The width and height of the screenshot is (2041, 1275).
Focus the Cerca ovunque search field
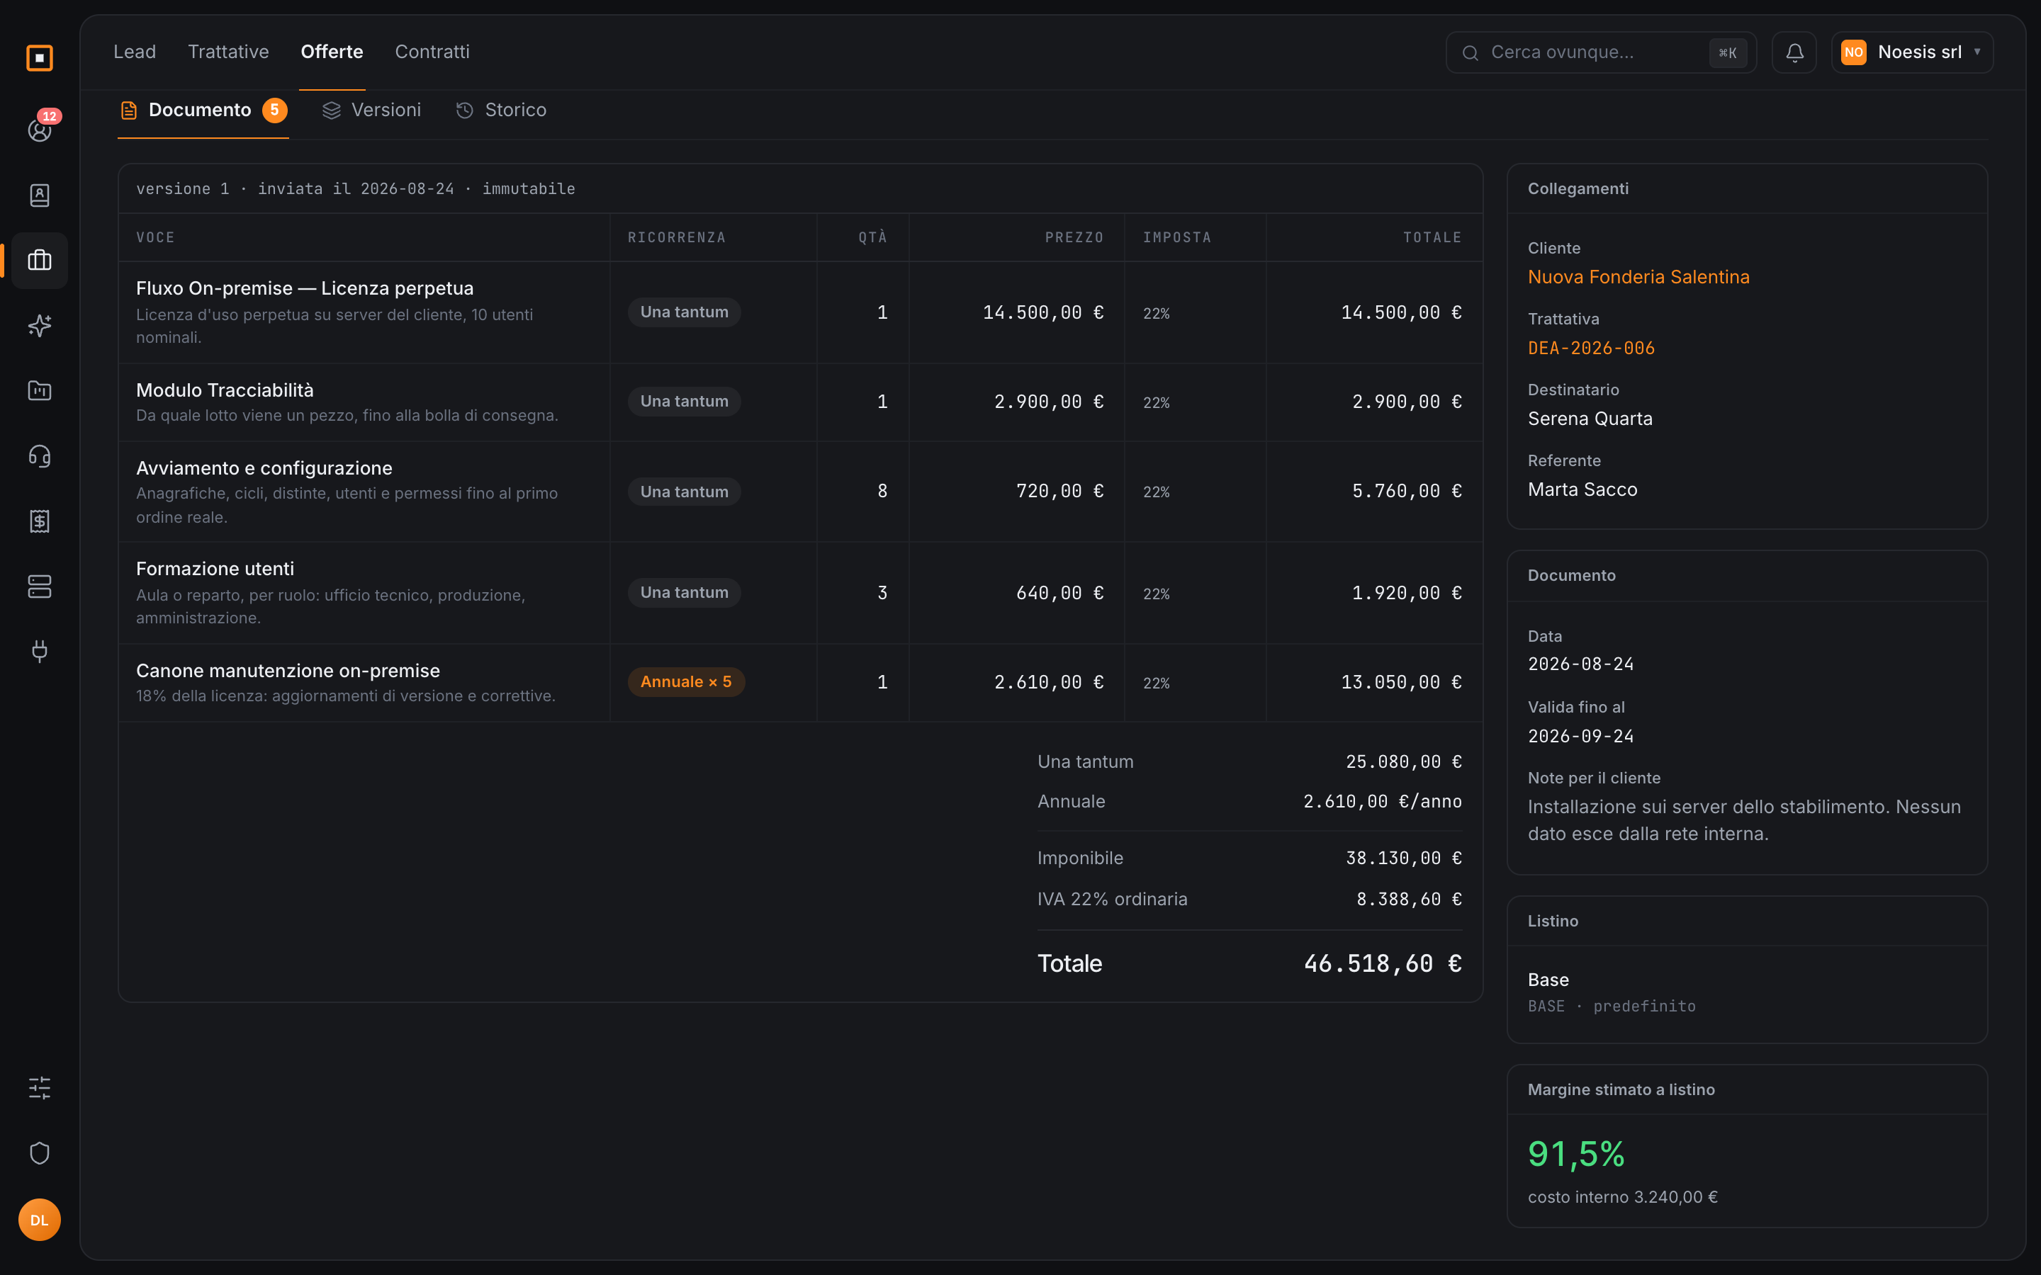(x=1601, y=52)
